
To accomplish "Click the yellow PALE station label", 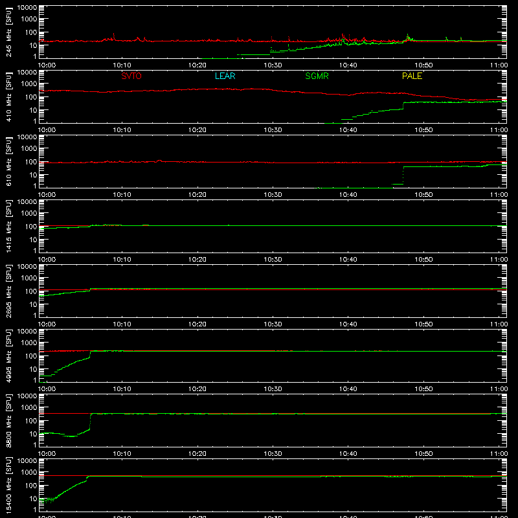I will point(412,76).
